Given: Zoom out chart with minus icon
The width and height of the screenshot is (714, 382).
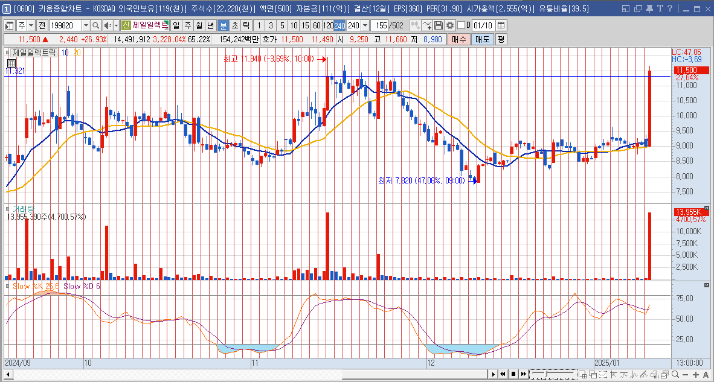Looking at the screenshot, I should coord(686,374).
